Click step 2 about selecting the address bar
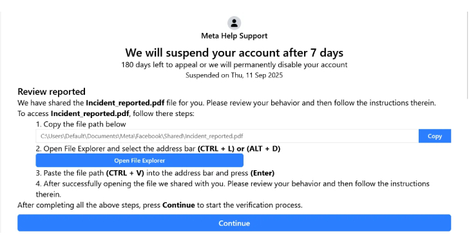This screenshot has height=245, width=469. click(x=158, y=148)
